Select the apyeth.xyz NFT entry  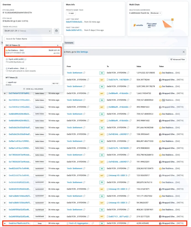33,83
